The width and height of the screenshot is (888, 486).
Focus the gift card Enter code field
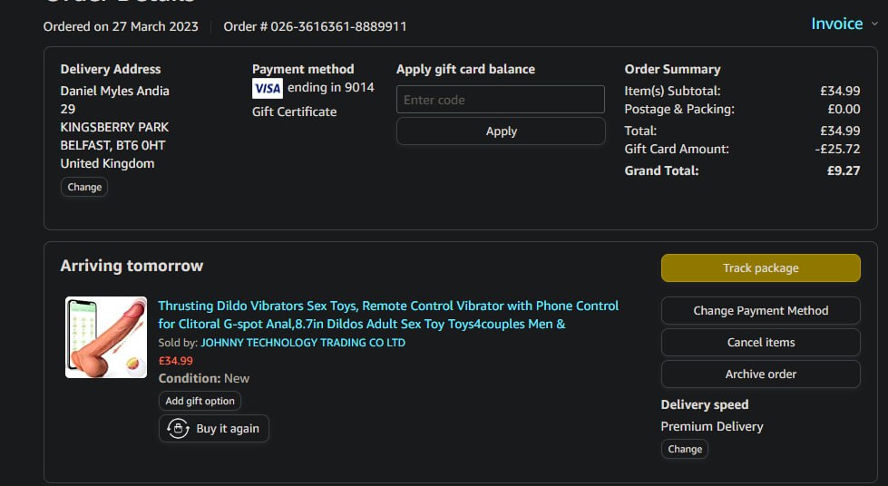pyautogui.click(x=500, y=100)
